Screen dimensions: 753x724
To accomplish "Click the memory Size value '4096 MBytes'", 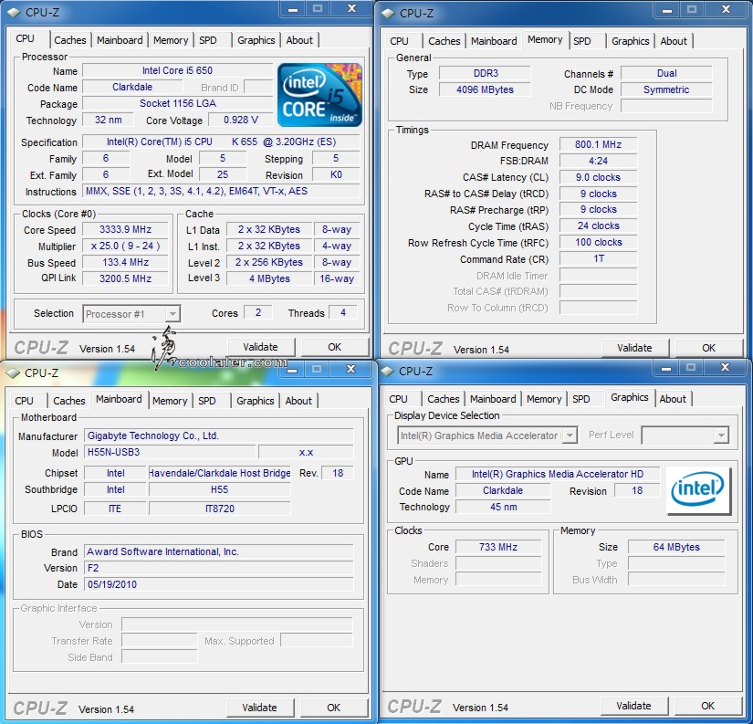I will click(485, 89).
